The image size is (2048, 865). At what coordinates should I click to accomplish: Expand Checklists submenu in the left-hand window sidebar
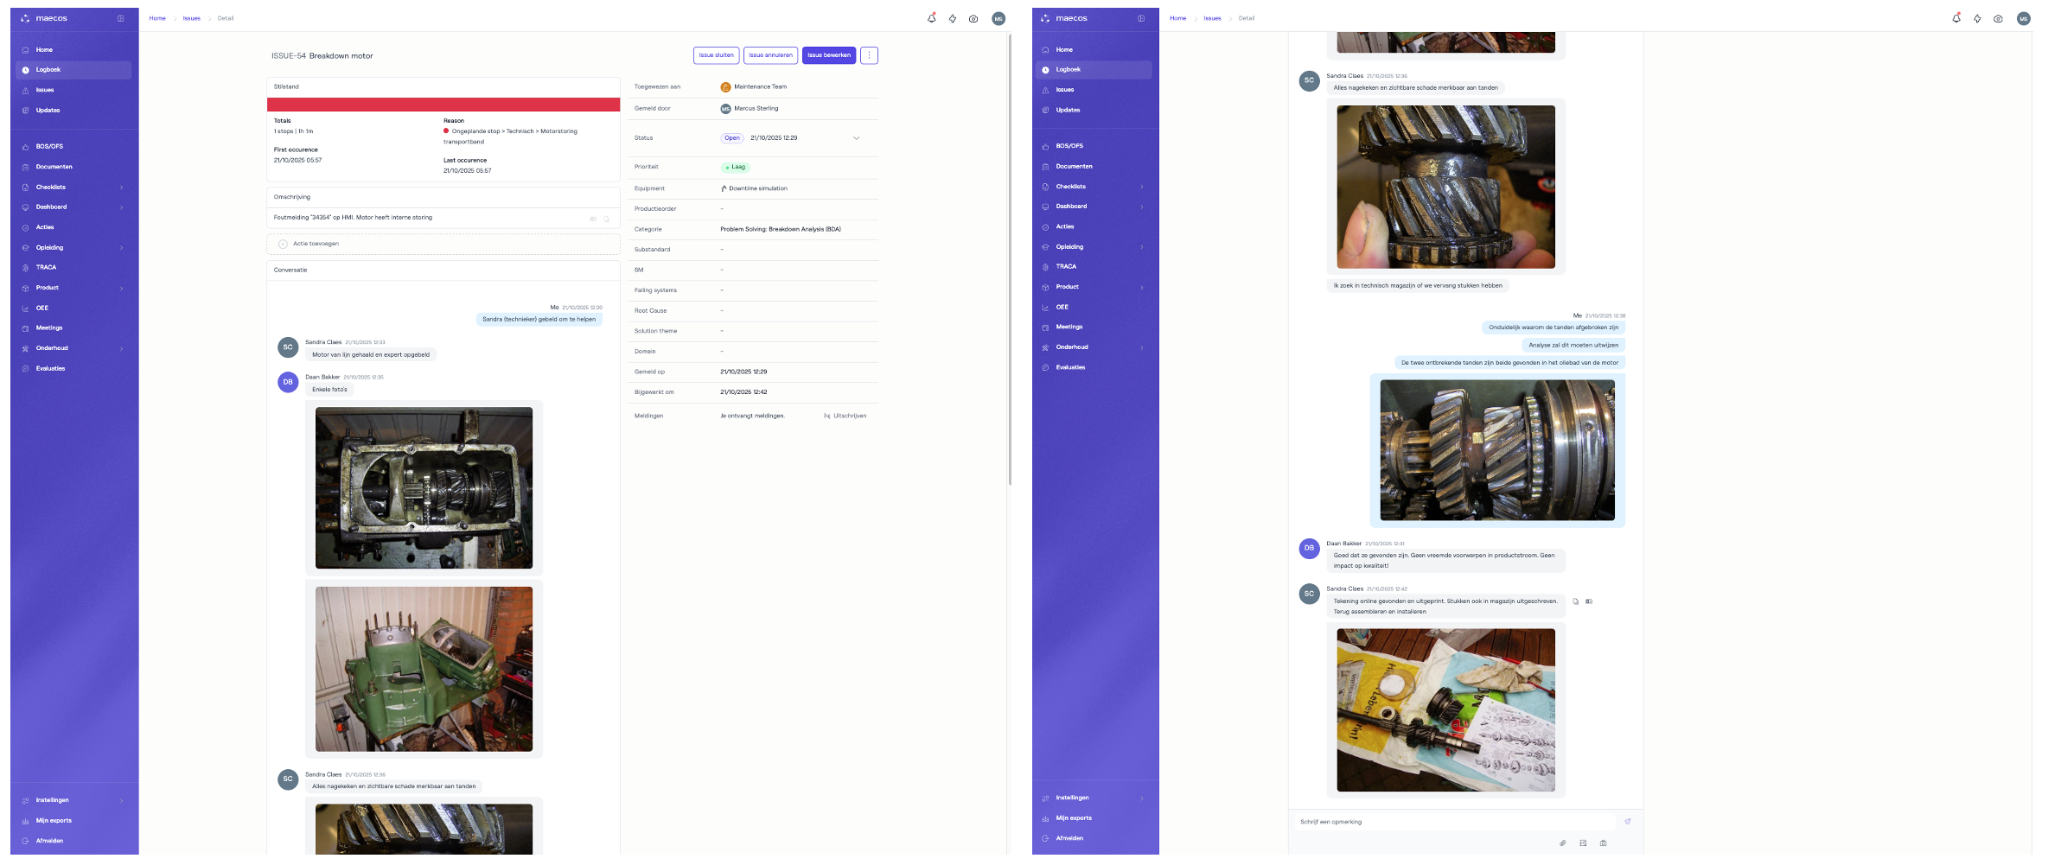pyautogui.click(x=121, y=188)
